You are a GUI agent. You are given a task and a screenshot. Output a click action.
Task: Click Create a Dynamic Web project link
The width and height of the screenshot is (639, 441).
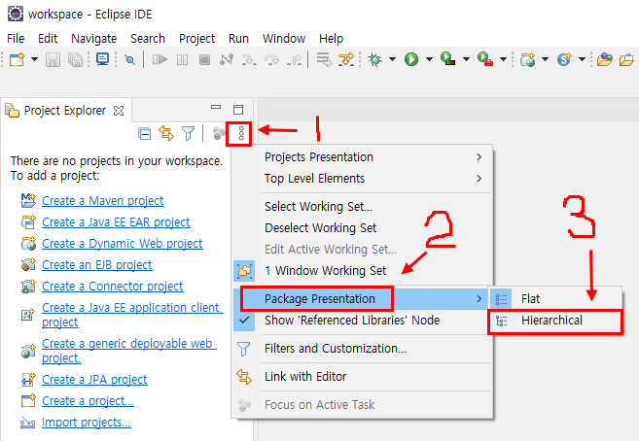click(123, 243)
